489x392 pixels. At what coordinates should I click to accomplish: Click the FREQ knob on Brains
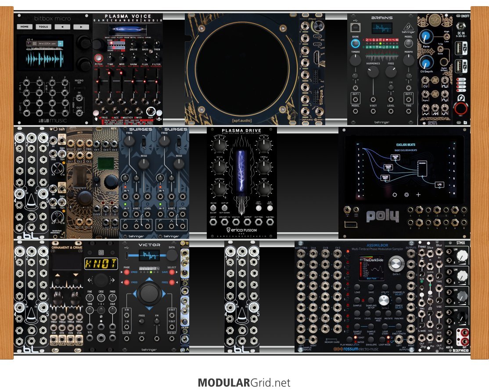(x=391, y=72)
